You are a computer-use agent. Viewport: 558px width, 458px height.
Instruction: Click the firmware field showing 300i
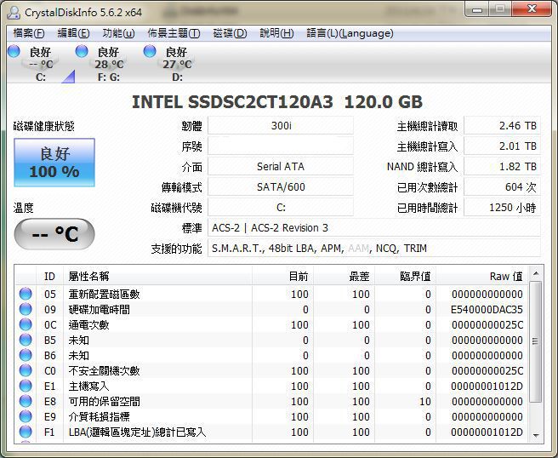(x=281, y=126)
